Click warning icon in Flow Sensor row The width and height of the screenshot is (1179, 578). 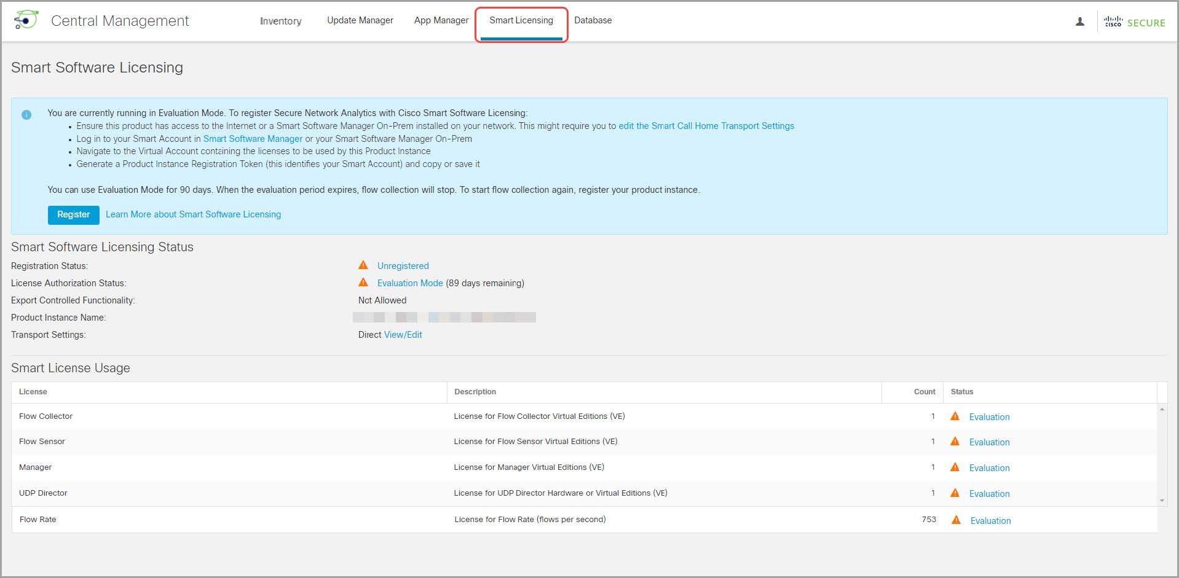(x=955, y=441)
